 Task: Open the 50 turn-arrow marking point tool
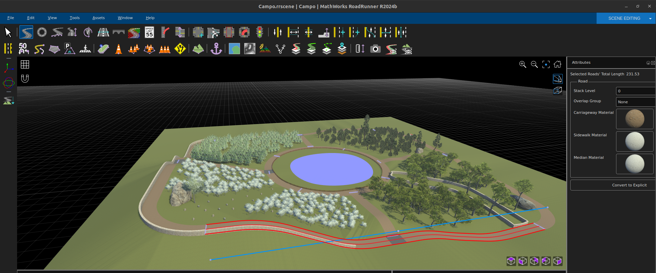coord(24,49)
